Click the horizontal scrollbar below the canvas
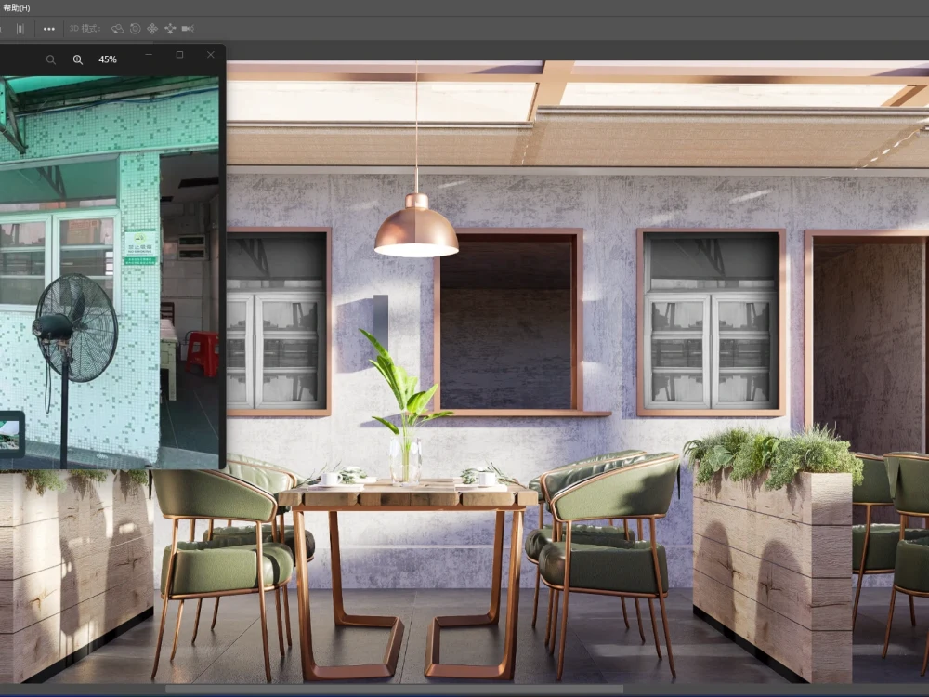The height and width of the screenshot is (697, 929). 394,689
